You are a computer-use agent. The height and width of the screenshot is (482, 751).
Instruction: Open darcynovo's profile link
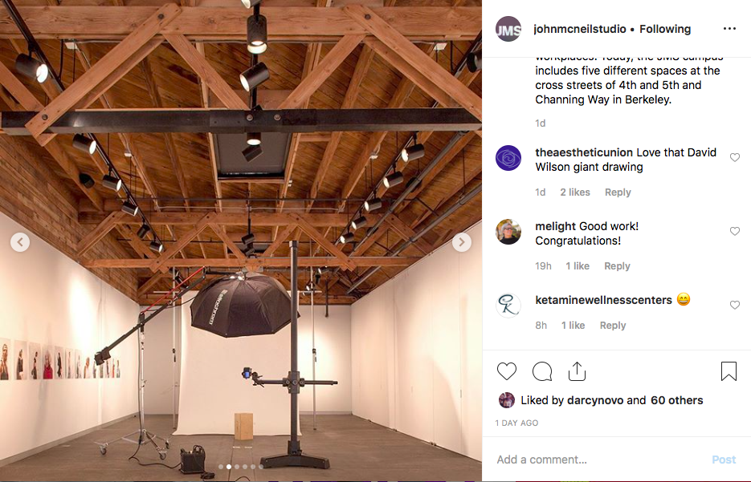[595, 400]
